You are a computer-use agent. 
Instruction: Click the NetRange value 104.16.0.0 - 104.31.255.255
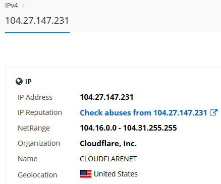click(x=128, y=128)
